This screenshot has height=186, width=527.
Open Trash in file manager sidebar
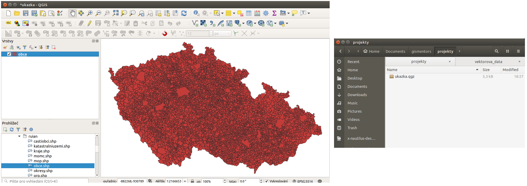pos(352,128)
